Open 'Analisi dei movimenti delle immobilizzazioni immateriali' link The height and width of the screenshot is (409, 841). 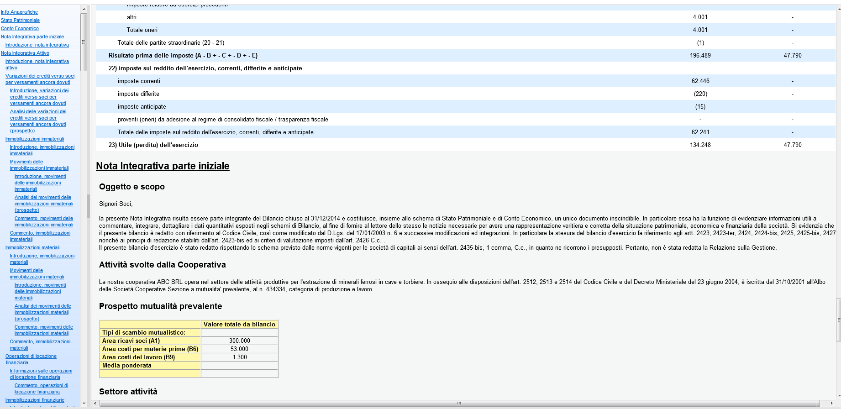(44, 204)
